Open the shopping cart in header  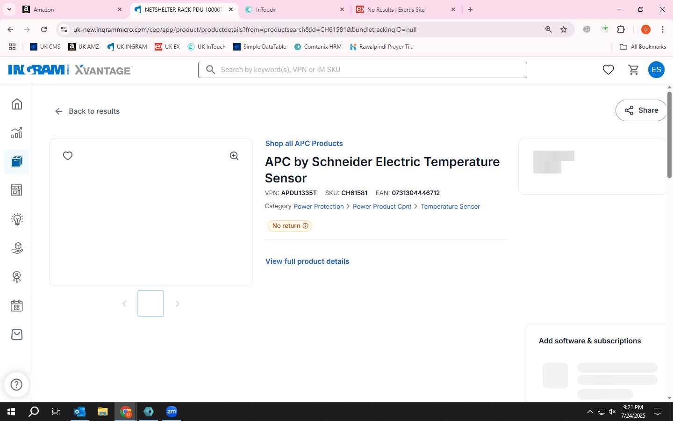pyautogui.click(x=634, y=70)
